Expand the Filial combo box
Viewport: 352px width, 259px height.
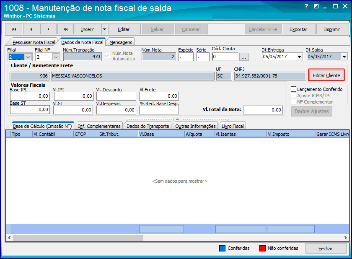tap(28, 57)
